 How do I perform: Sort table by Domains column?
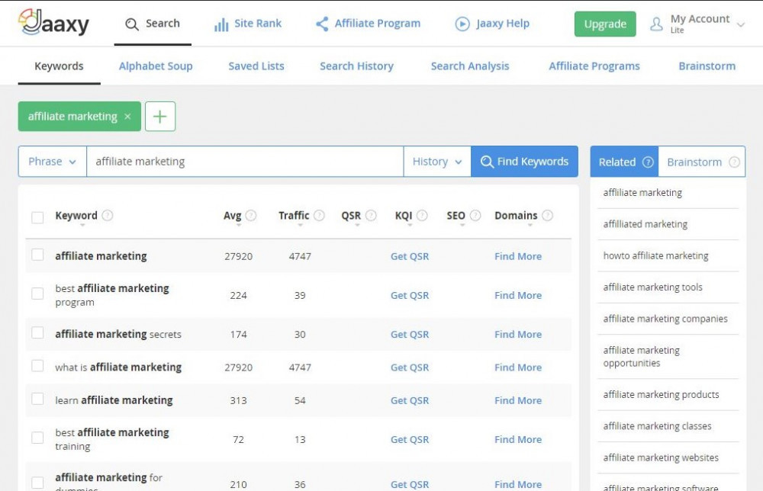click(x=530, y=226)
